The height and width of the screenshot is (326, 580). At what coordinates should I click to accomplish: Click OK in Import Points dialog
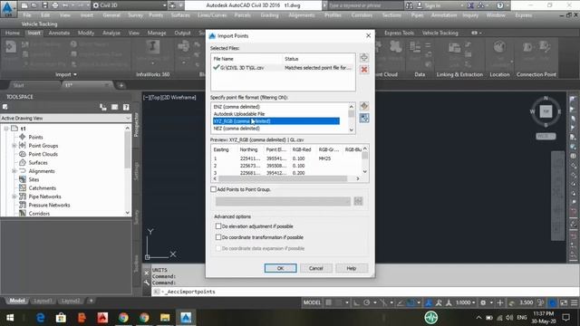280,268
